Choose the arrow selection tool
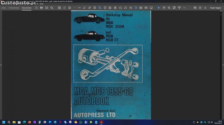224x125 pixels. tap(159, 8)
